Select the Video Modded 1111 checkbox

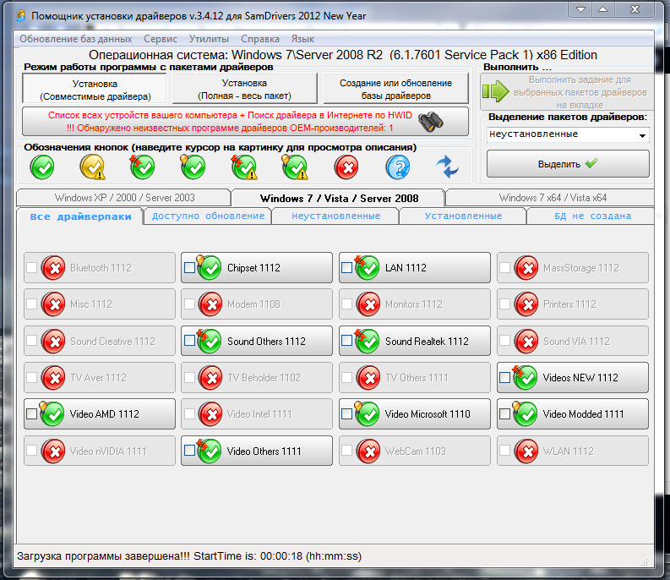(504, 414)
